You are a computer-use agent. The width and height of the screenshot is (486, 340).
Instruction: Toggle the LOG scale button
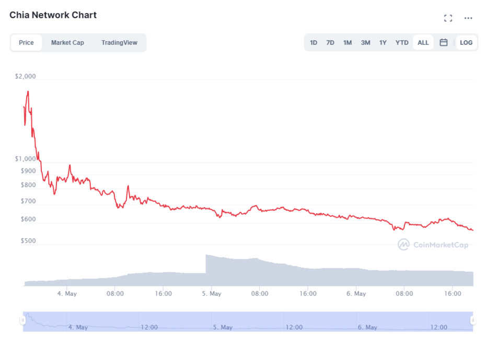tap(466, 43)
